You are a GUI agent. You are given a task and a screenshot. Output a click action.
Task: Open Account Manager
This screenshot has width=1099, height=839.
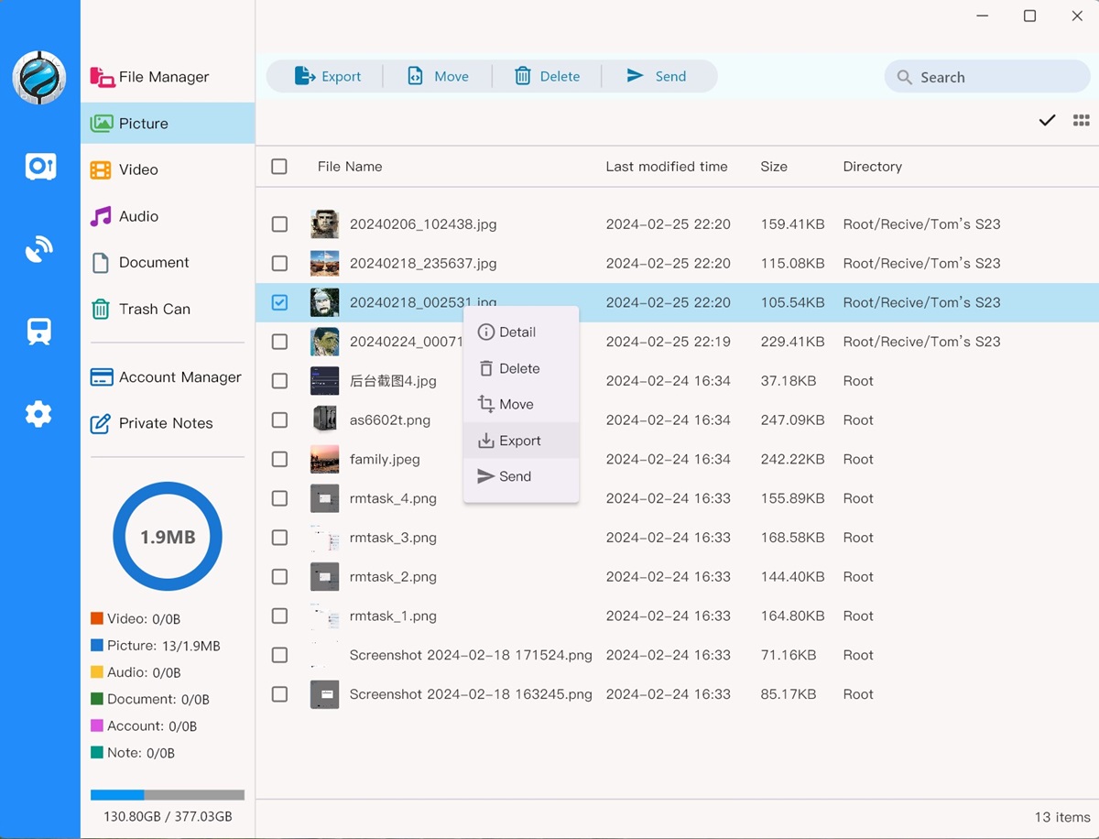168,377
